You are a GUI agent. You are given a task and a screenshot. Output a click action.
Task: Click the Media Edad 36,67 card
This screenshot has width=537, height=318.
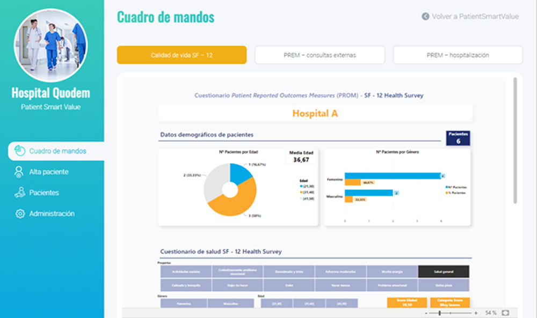[301, 157]
